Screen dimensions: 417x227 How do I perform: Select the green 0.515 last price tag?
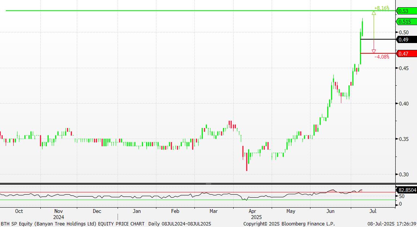click(406, 22)
